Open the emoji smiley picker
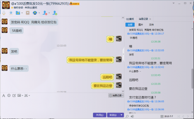Image resolution: width=194 pixels, height=119 pixels. click(x=9, y=95)
